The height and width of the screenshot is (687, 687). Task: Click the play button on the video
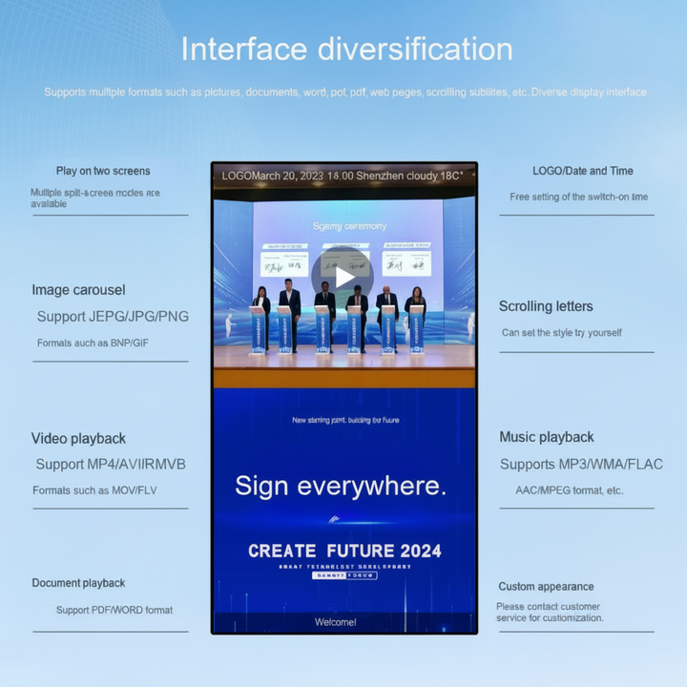[343, 277]
